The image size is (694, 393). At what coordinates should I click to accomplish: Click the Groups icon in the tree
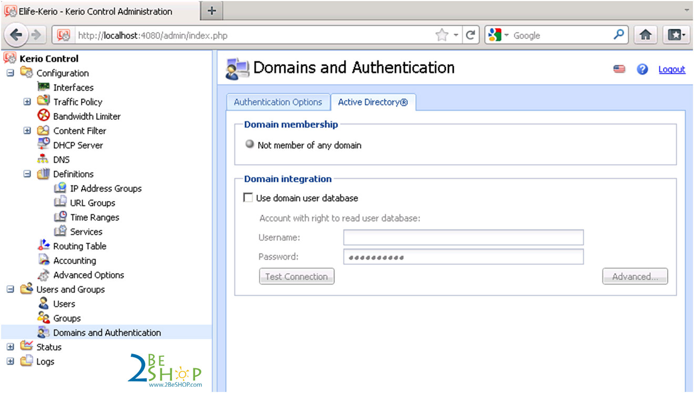click(x=44, y=318)
